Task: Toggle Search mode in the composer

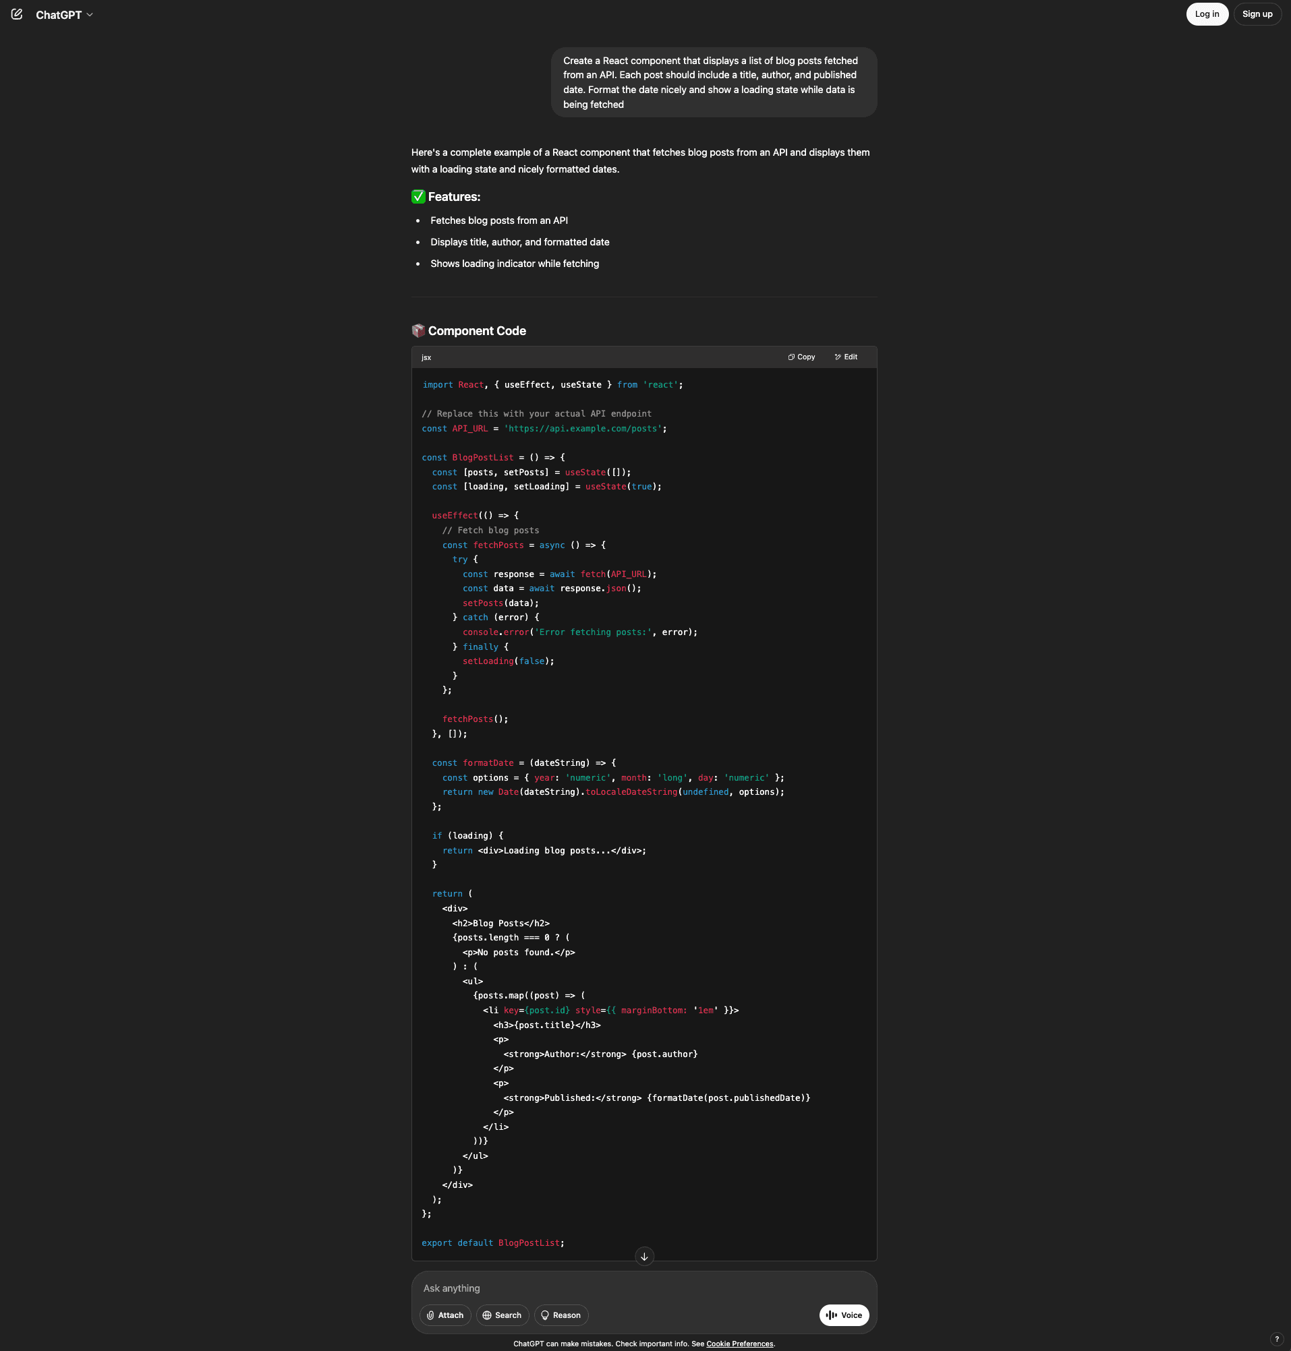Action: (503, 1315)
